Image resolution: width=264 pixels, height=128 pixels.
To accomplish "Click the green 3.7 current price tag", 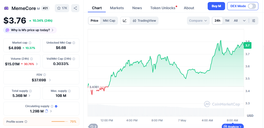I will pyautogui.click(x=248, y=45).
